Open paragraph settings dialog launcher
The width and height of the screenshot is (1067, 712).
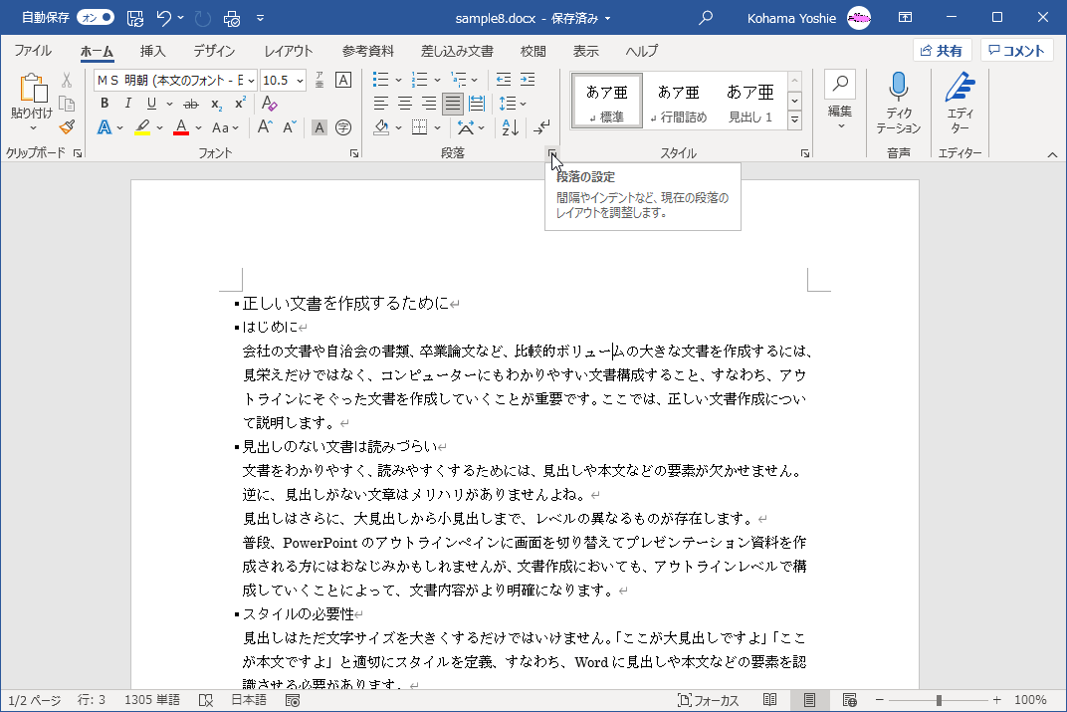pyautogui.click(x=552, y=153)
